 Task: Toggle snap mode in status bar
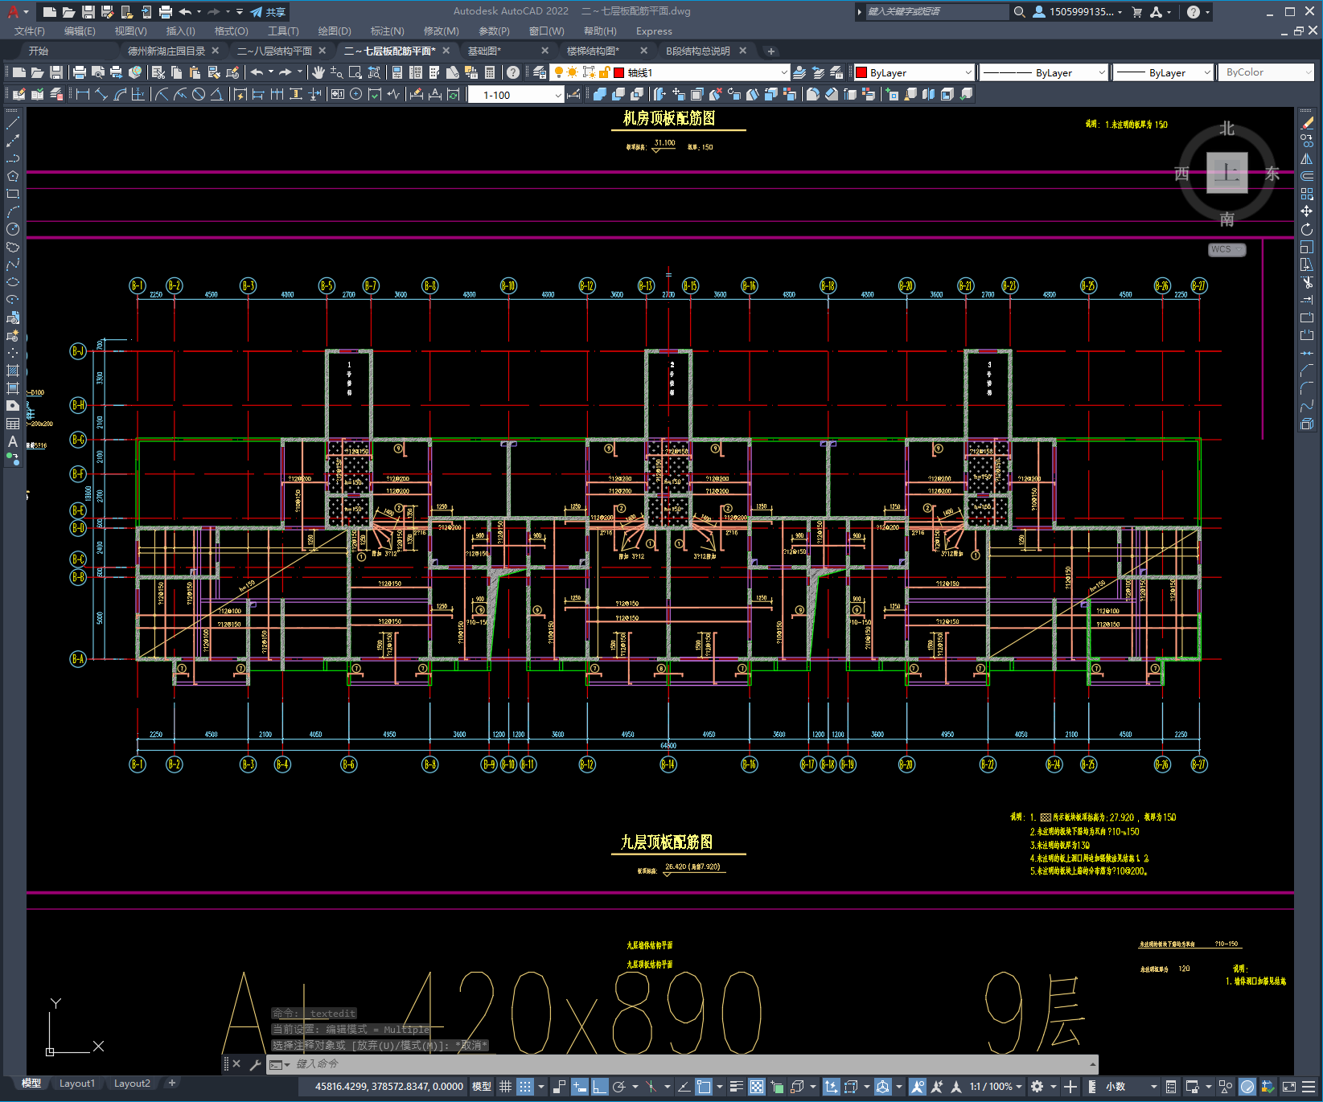pyautogui.click(x=525, y=1087)
